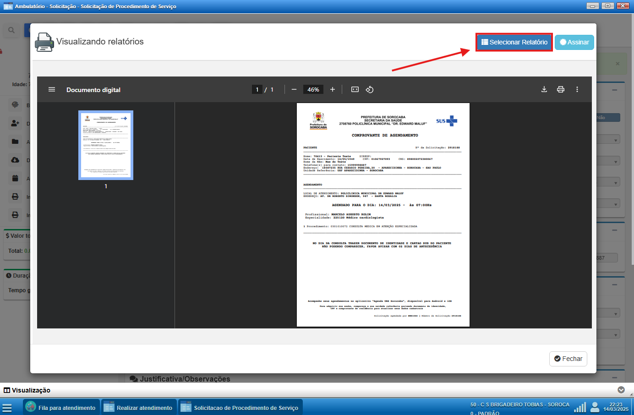Image resolution: width=634 pixels, height=415 pixels.
Task: Click the fit to page icon
Action: coord(355,90)
